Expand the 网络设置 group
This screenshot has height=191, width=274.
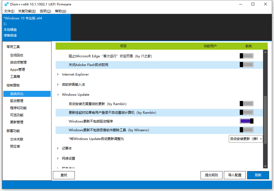click(58, 159)
